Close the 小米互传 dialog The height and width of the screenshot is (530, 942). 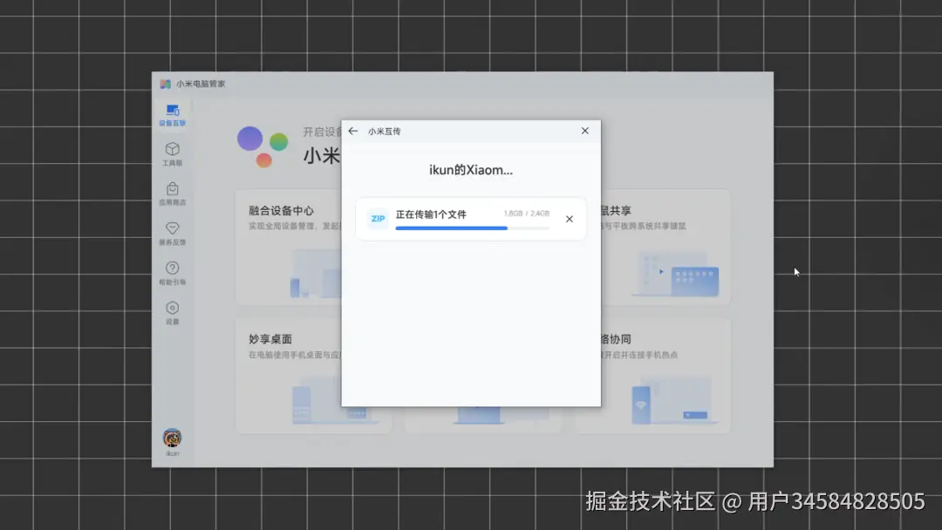click(585, 131)
